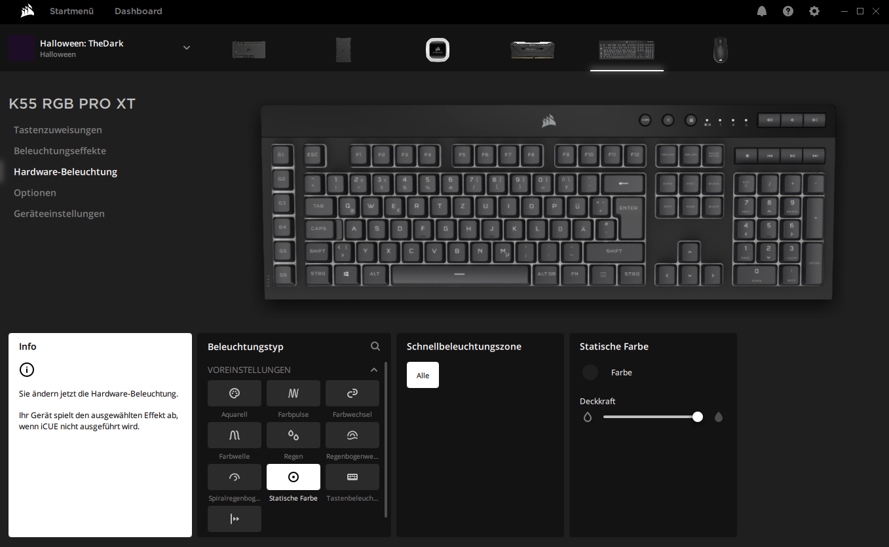Click the FN key on keyboard image

click(x=575, y=273)
